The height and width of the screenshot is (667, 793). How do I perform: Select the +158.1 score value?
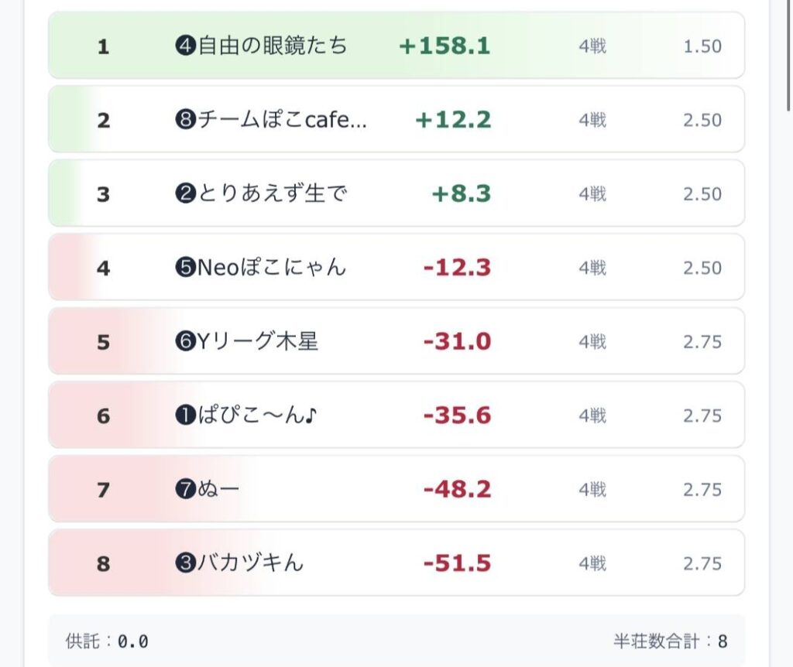pos(445,46)
